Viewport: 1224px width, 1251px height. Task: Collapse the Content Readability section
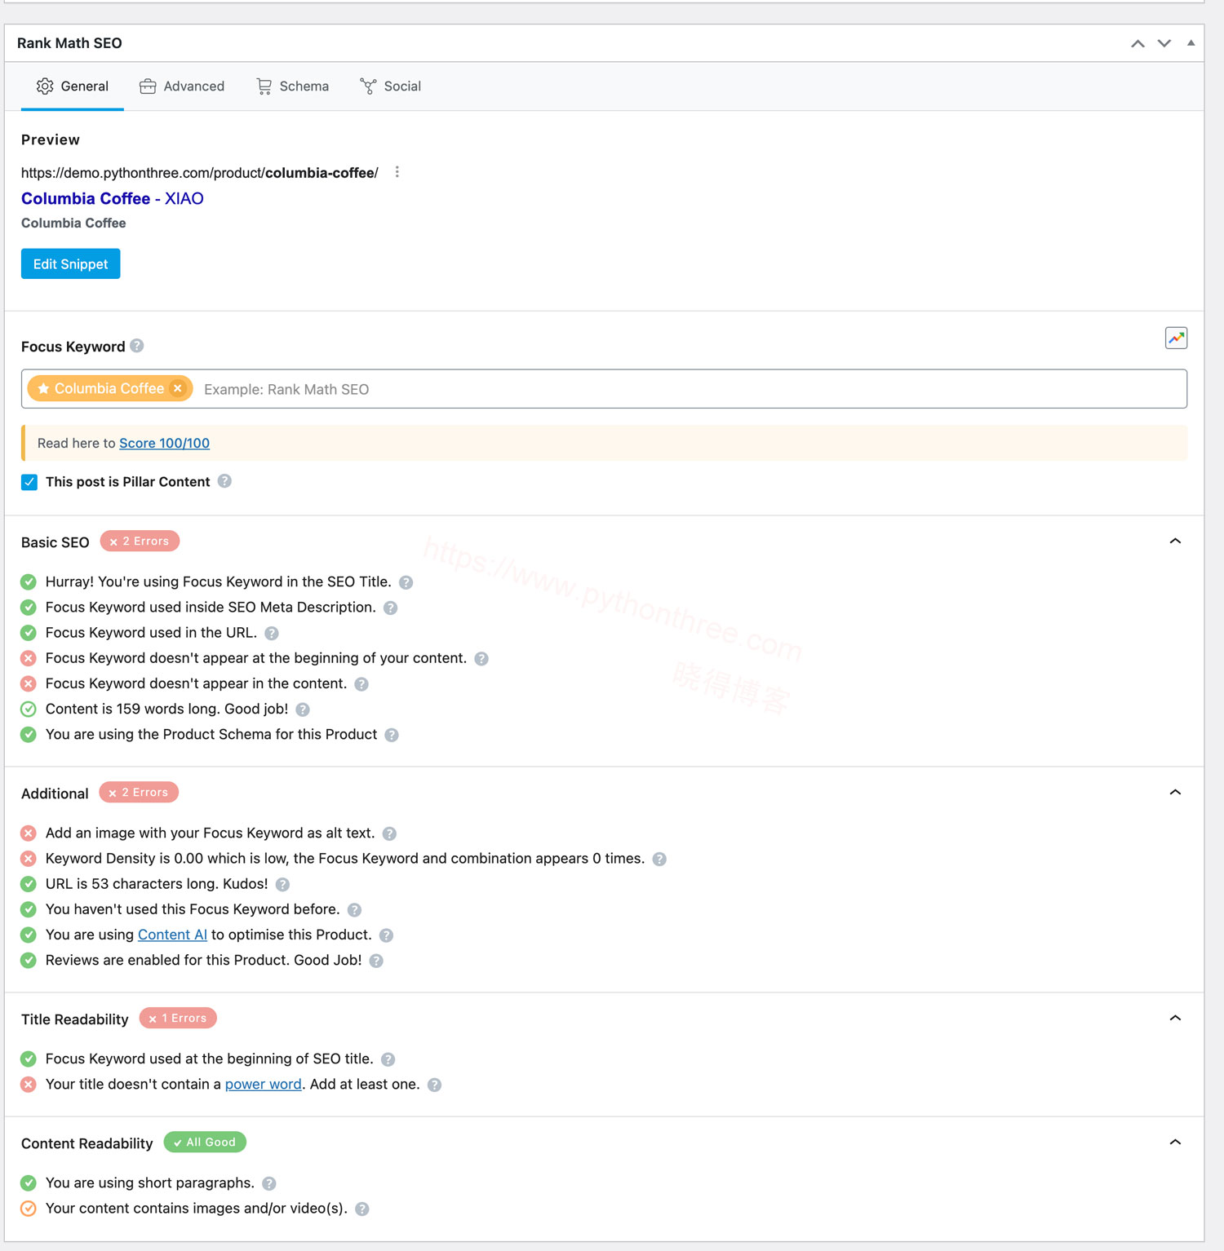(x=1175, y=1142)
